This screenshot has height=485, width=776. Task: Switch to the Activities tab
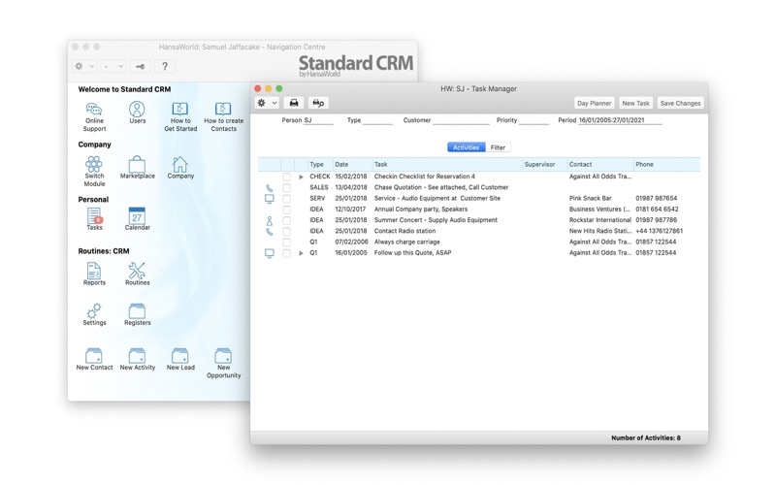pos(467,147)
